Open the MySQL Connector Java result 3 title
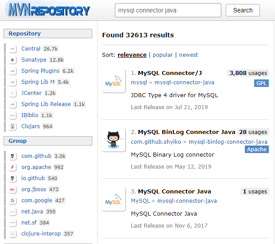The image size is (275, 244). pos(174,191)
